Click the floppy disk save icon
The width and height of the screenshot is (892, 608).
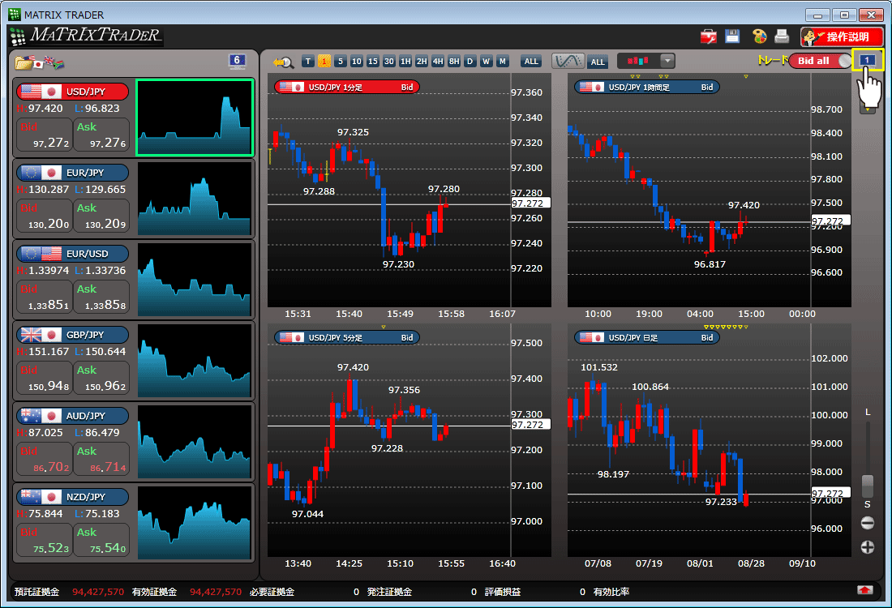click(732, 36)
